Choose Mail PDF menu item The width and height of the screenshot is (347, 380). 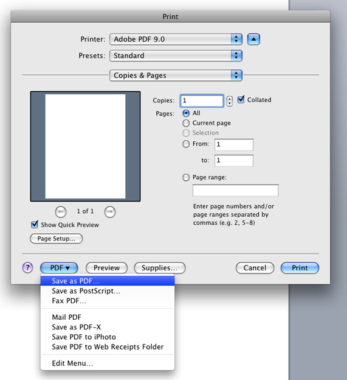click(x=108, y=317)
